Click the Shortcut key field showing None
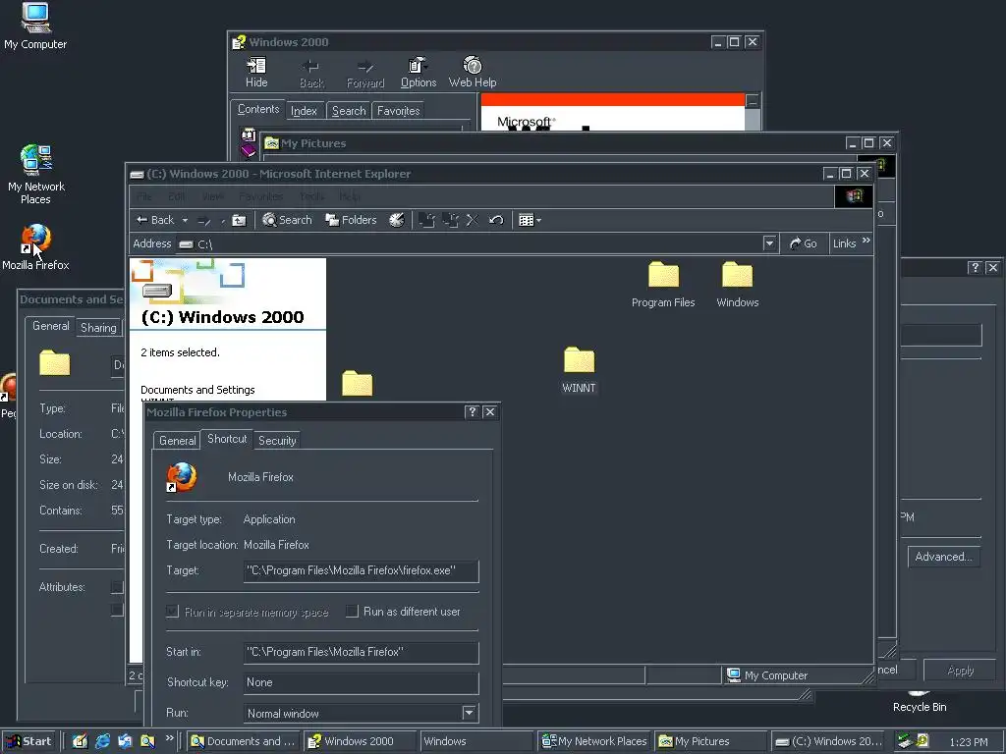1006x754 pixels. pos(362,683)
